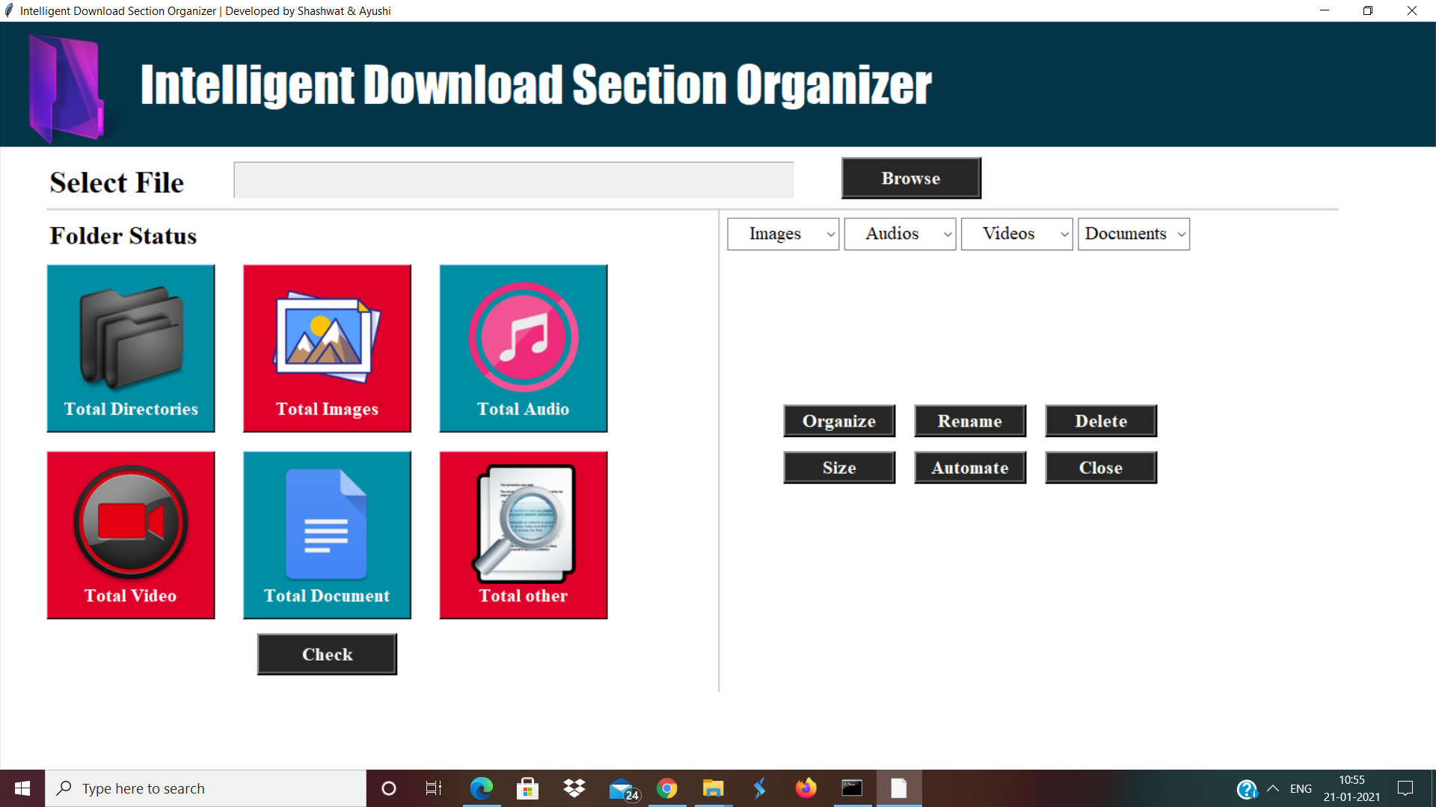Image resolution: width=1436 pixels, height=807 pixels.
Task: Select the Automate action
Action: click(969, 467)
